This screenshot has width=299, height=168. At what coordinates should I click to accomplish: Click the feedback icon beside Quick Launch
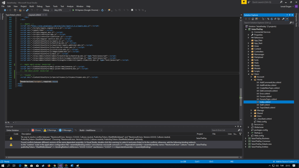click(x=249, y=2)
